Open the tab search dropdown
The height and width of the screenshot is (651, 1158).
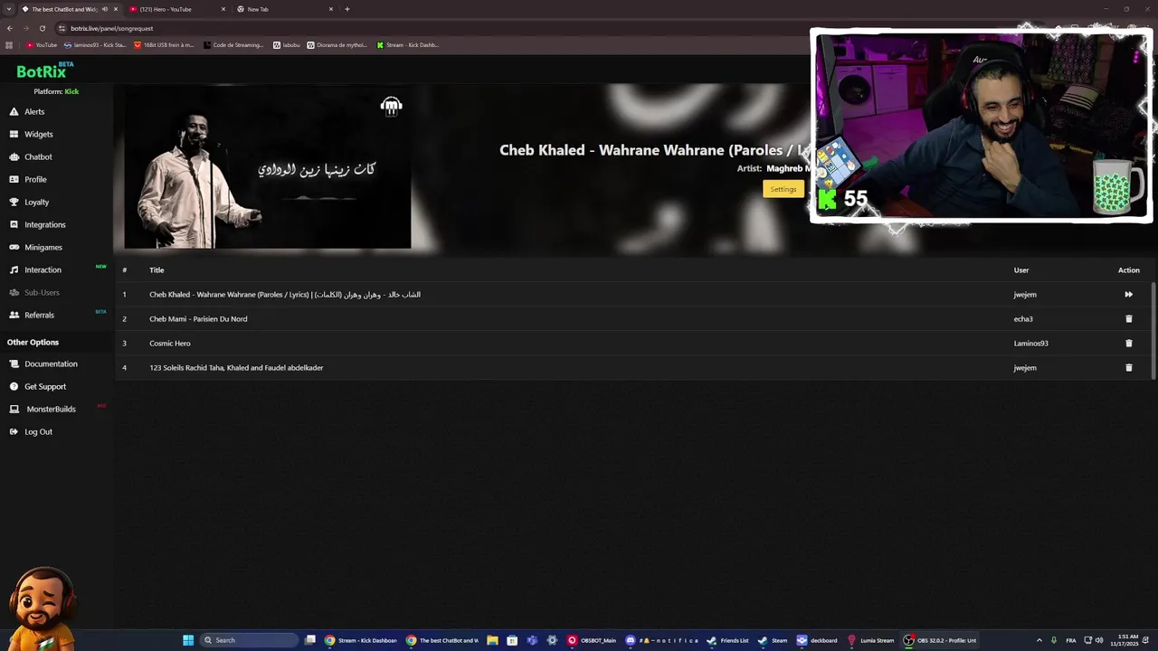[x=8, y=9]
